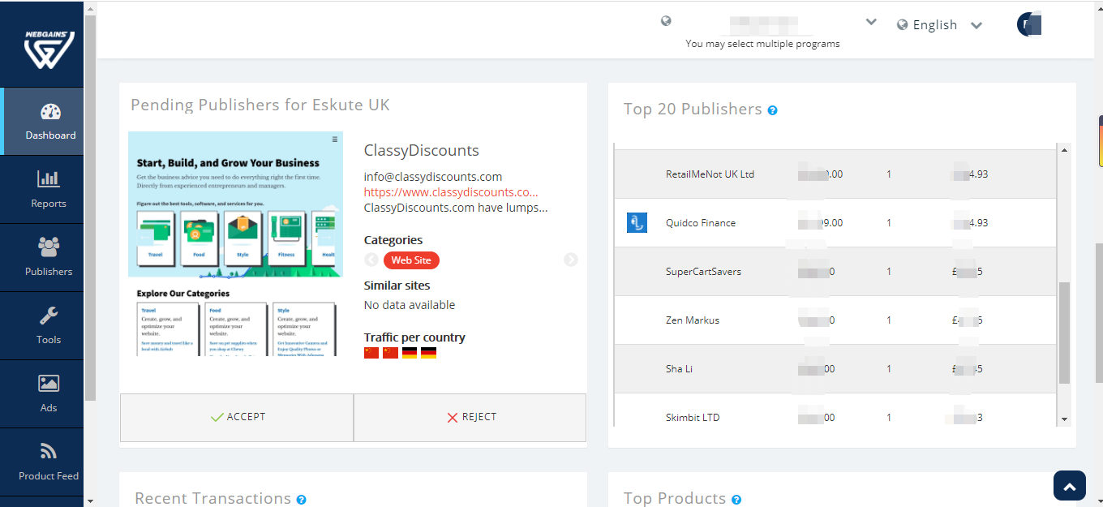The width and height of the screenshot is (1103, 507).
Task: Select the Quidco Finance publisher name
Action: pyautogui.click(x=701, y=223)
